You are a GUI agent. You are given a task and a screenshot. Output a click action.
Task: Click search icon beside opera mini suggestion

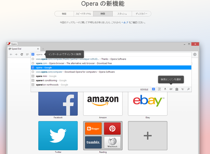33,76
